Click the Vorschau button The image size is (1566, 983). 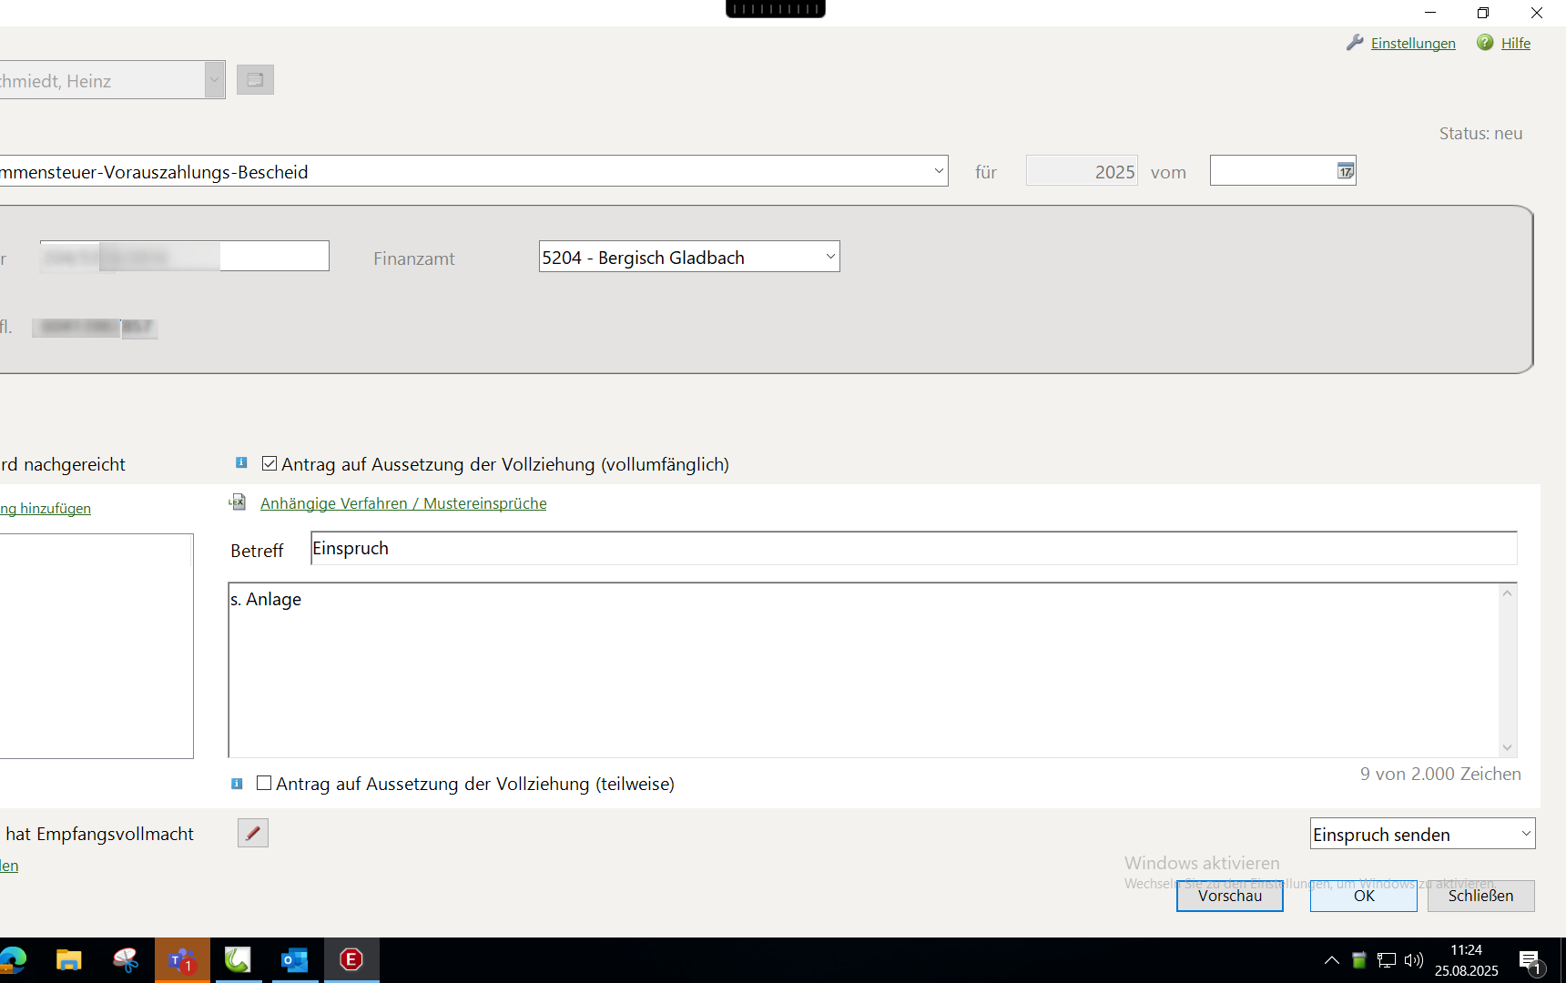(1229, 896)
